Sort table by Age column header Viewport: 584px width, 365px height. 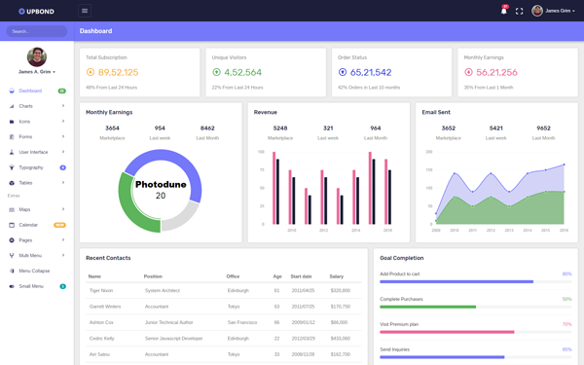[277, 276]
